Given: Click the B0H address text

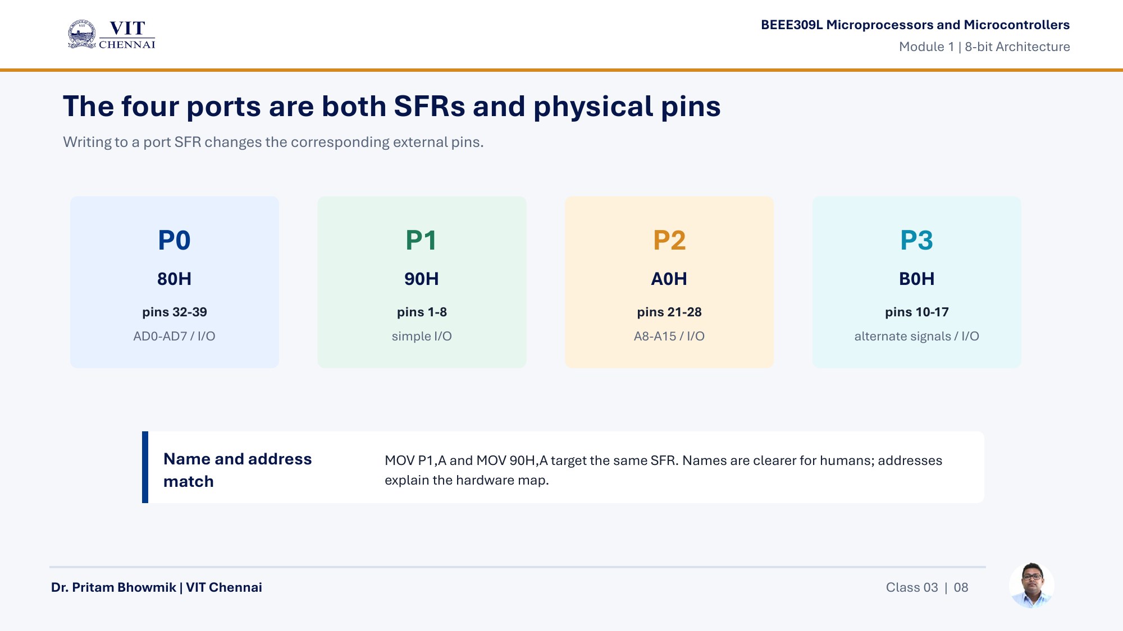Looking at the screenshot, I should (917, 279).
